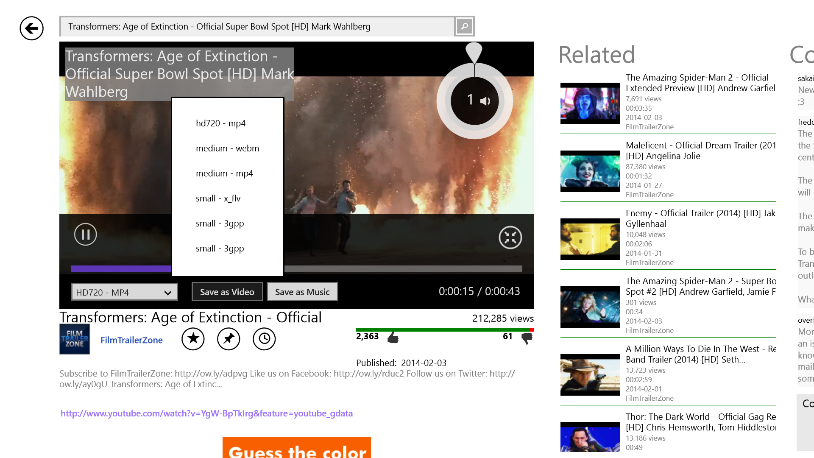Click the volume dial knob marker
The height and width of the screenshot is (458, 814).
point(474,52)
